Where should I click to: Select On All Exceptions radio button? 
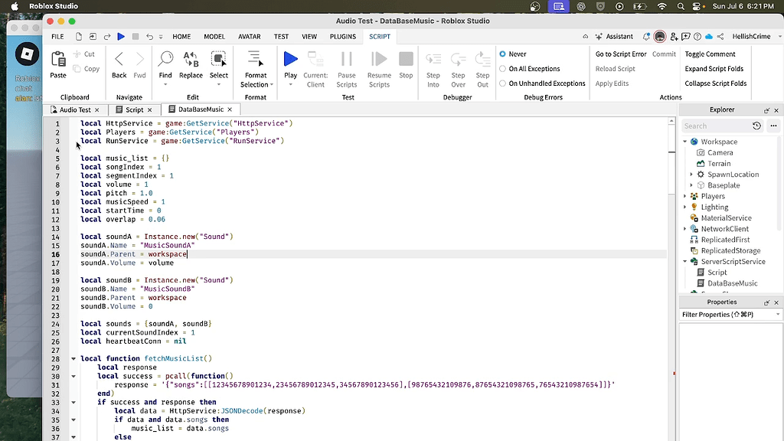coord(502,69)
